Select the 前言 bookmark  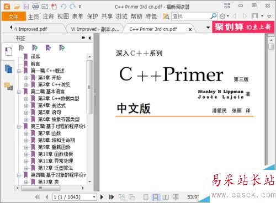tap(35, 64)
